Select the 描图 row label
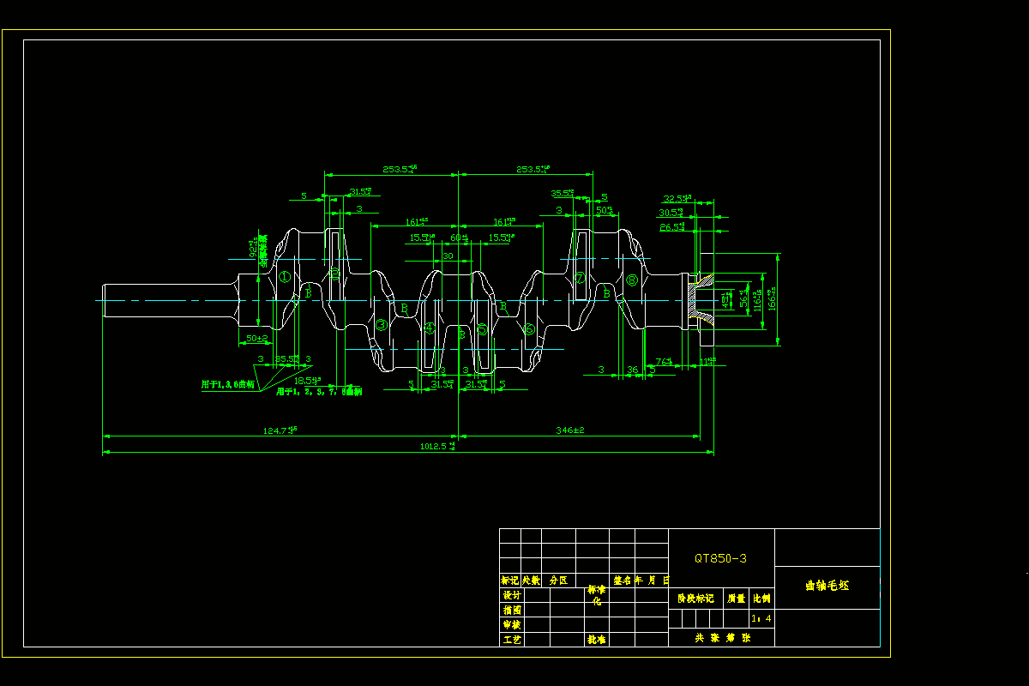1029x686 pixels. (511, 610)
